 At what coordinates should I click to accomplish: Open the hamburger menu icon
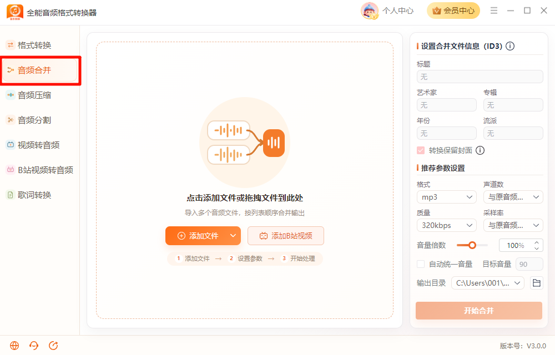click(494, 11)
